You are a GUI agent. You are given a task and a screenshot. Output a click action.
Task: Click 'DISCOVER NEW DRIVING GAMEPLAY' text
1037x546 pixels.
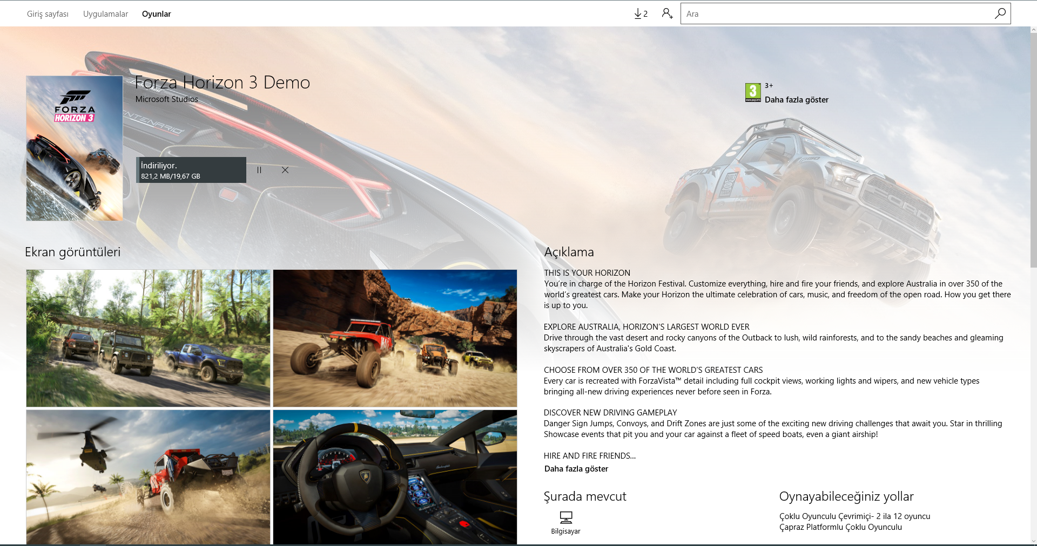point(610,413)
